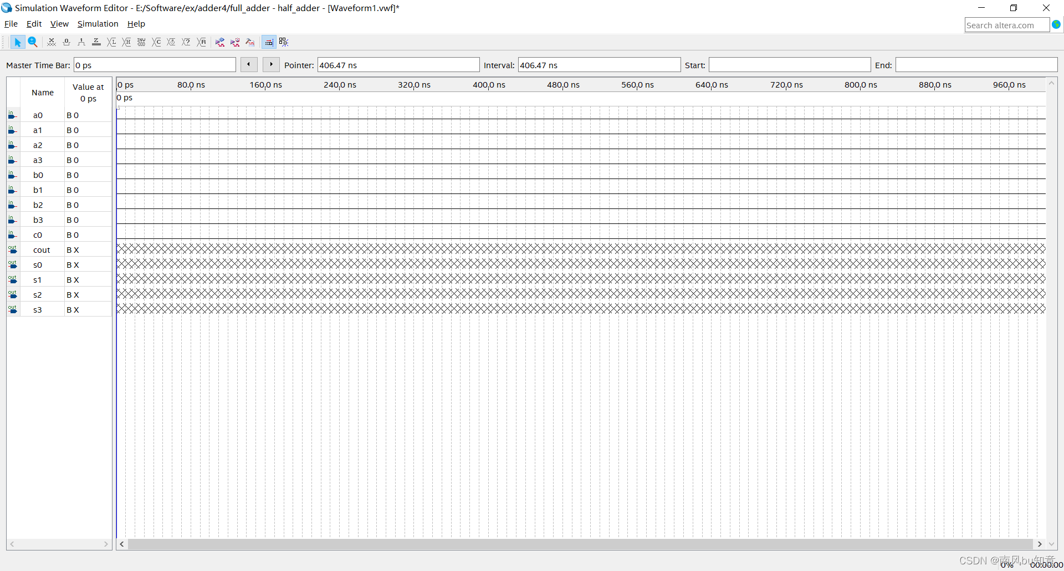The height and width of the screenshot is (571, 1064).
Task: Open the Edit menu
Action: 34,24
